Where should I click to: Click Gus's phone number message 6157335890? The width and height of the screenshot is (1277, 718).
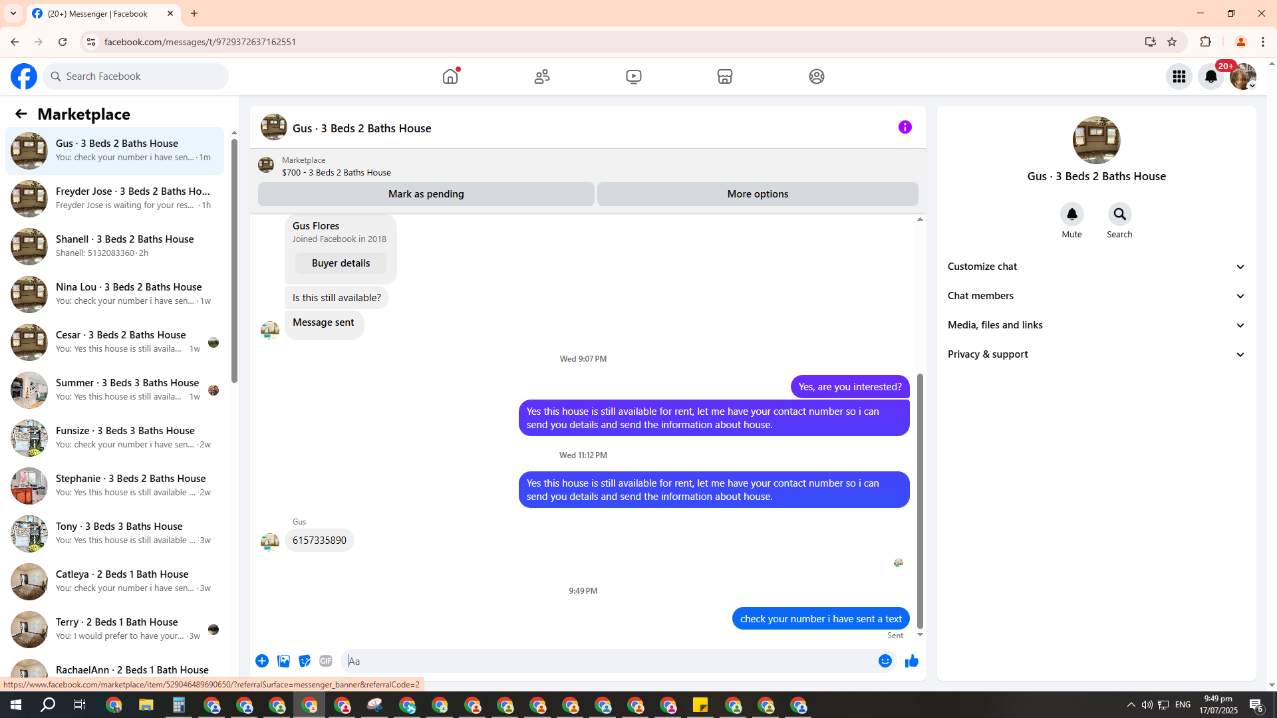coord(319,540)
